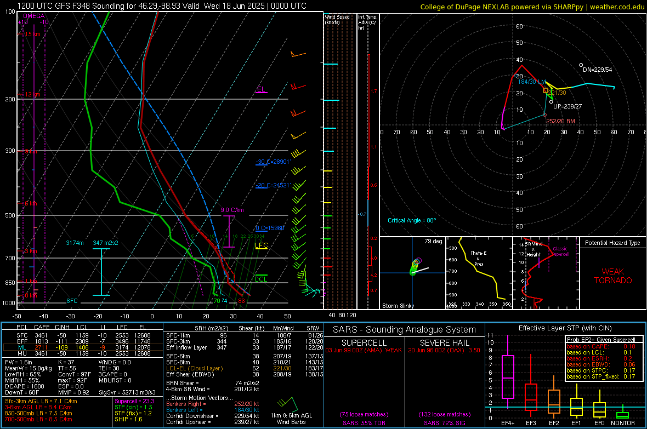Select the STP (cin) = 1.5 value

tap(133, 408)
